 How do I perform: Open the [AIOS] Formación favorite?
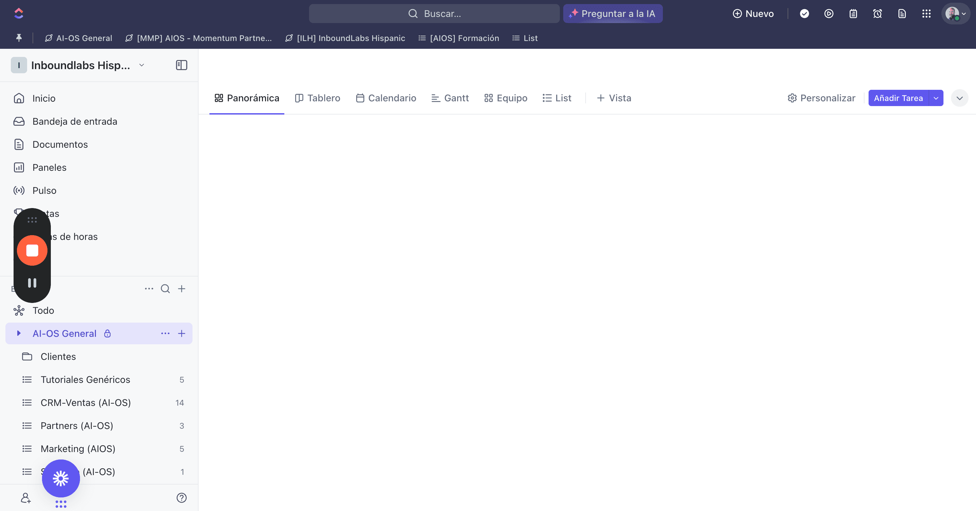[x=459, y=38]
